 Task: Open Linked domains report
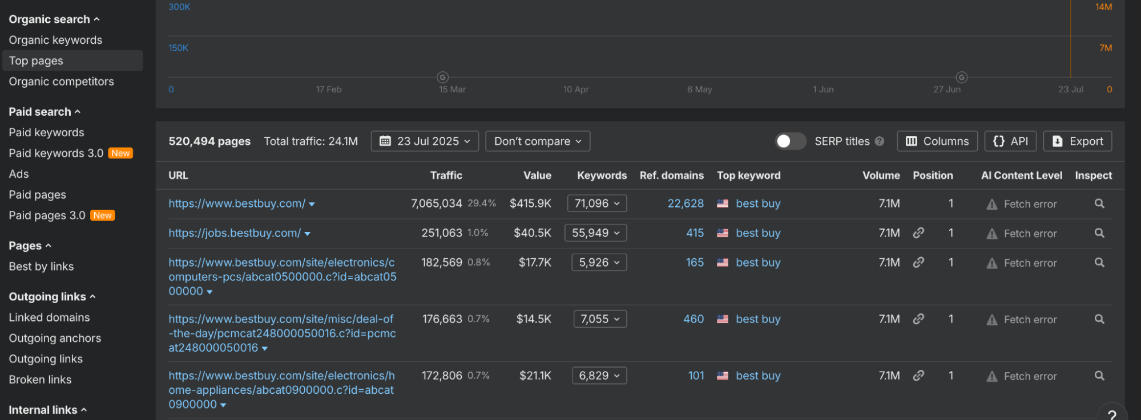(49, 317)
